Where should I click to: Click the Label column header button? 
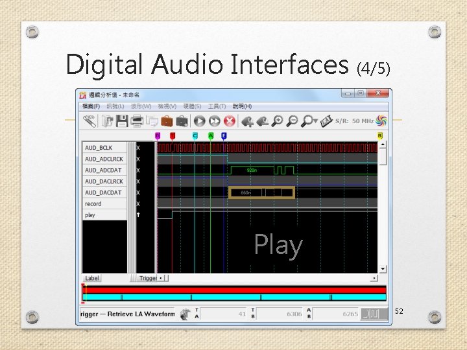point(91,278)
